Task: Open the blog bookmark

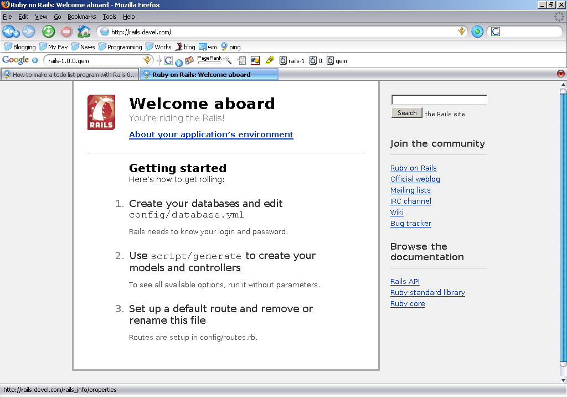Action: click(x=185, y=47)
